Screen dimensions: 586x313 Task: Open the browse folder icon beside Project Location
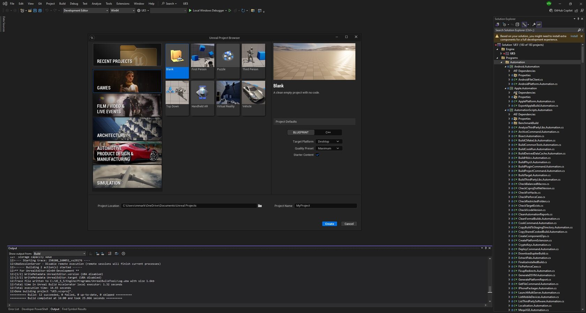(x=260, y=206)
